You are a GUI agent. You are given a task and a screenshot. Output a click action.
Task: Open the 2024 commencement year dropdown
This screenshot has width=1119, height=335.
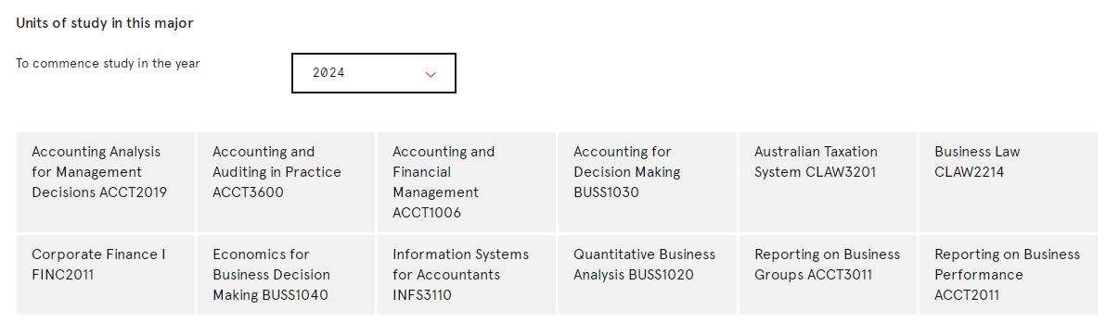coord(374,73)
